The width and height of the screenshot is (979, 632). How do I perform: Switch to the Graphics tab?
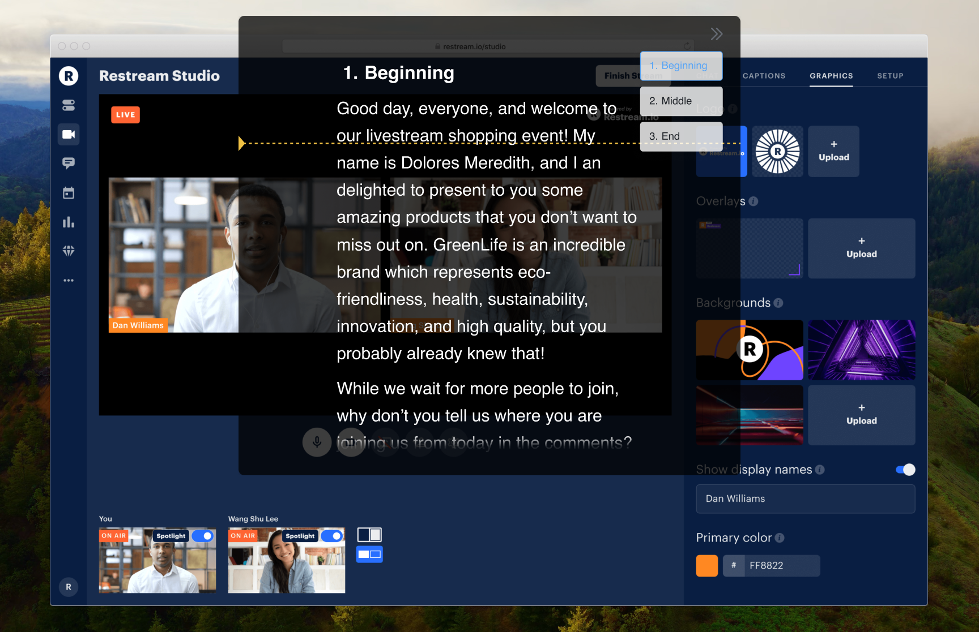(831, 76)
